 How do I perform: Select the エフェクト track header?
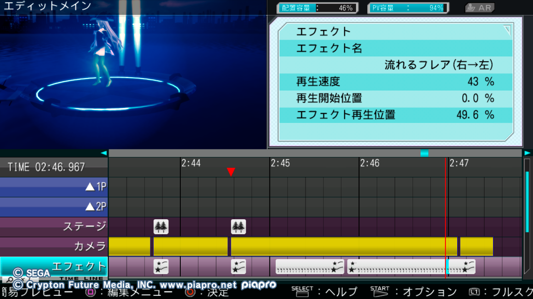pos(54,267)
